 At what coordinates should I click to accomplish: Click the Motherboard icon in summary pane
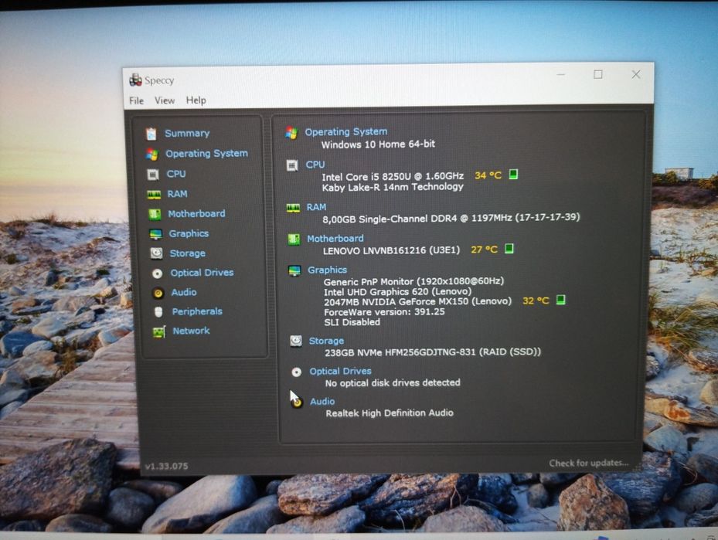294,239
